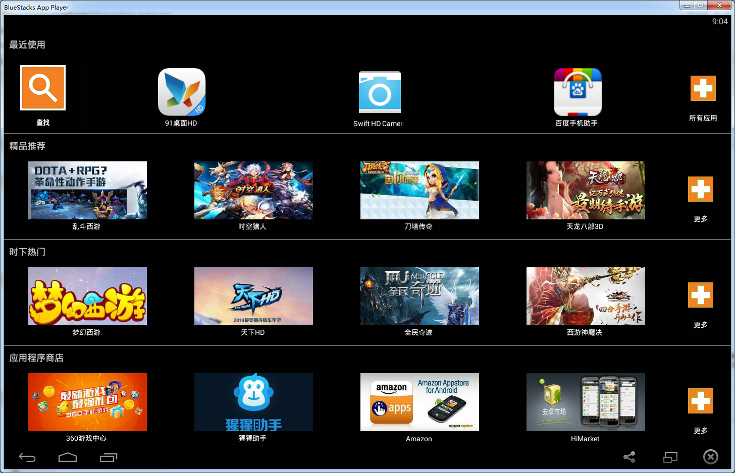Close the BlueStacks App Player window

click(720, 6)
